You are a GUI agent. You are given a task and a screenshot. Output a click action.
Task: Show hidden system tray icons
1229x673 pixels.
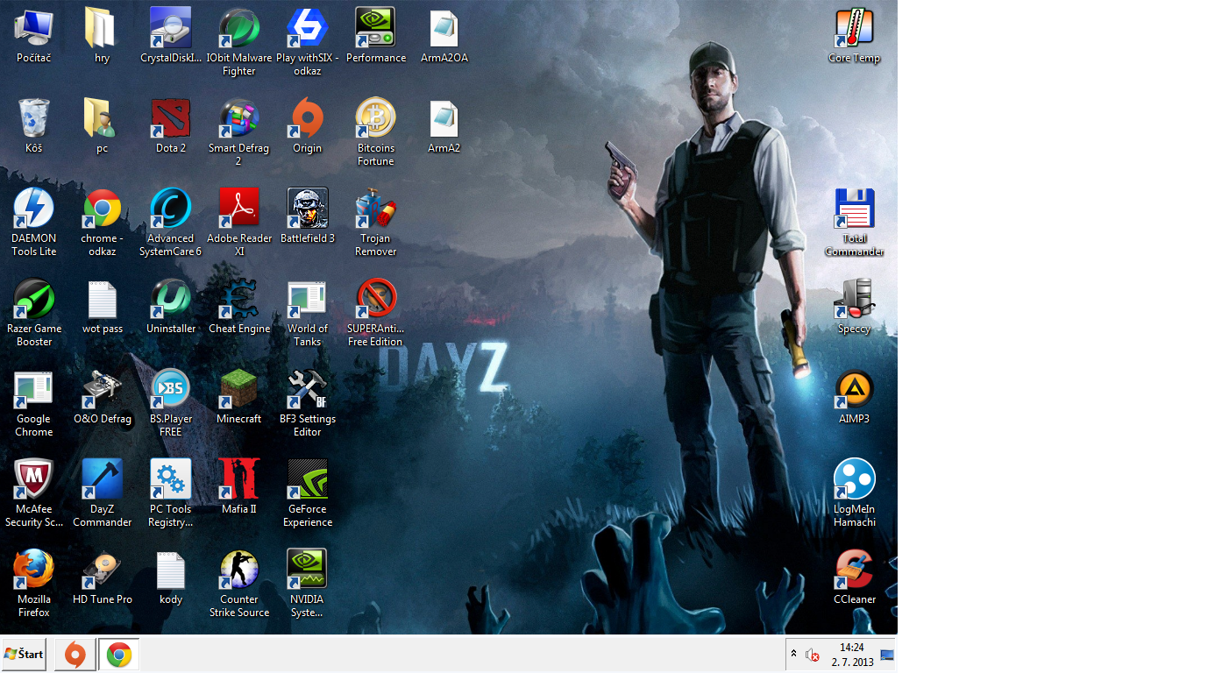tap(794, 655)
